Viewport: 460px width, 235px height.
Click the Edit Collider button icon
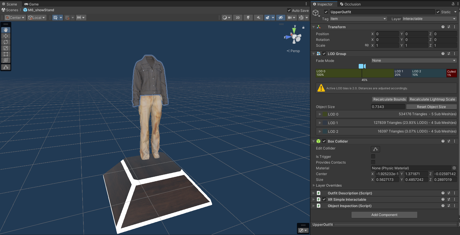tap(375, 149)
